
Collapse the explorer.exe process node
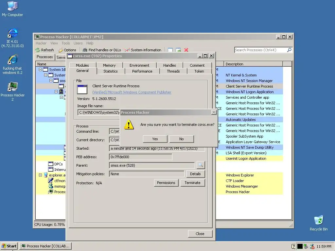tap(40, 175)
